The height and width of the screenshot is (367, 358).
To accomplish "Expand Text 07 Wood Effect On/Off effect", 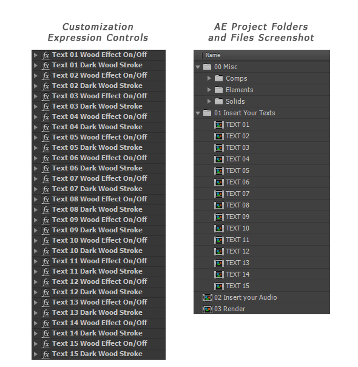I will pyautogui.click(x=36, y=179).
